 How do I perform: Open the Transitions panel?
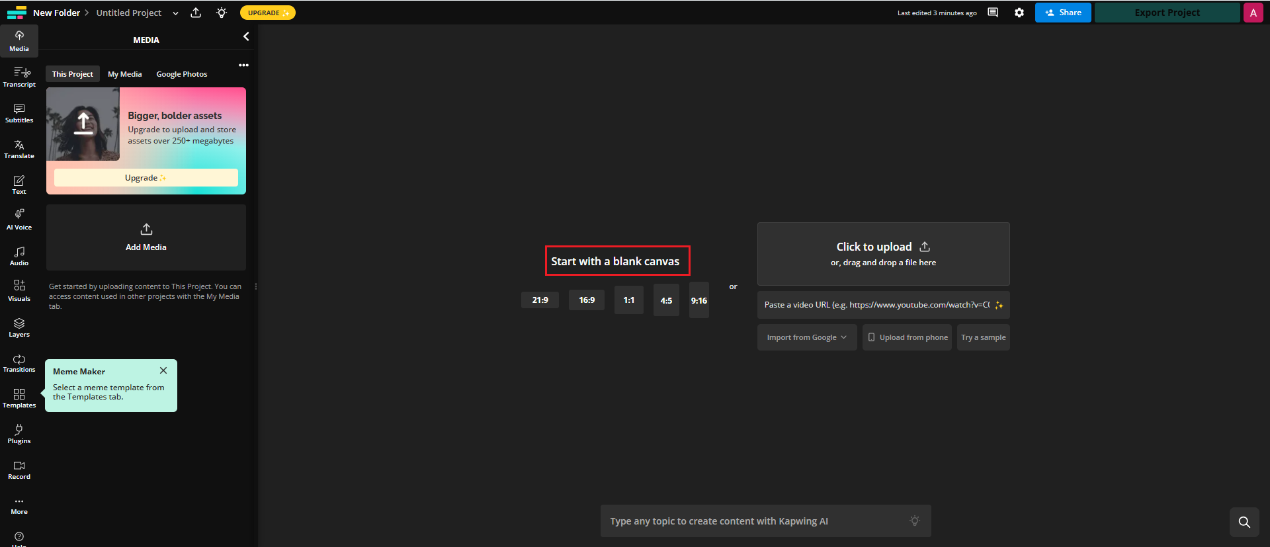click(19, 363)
